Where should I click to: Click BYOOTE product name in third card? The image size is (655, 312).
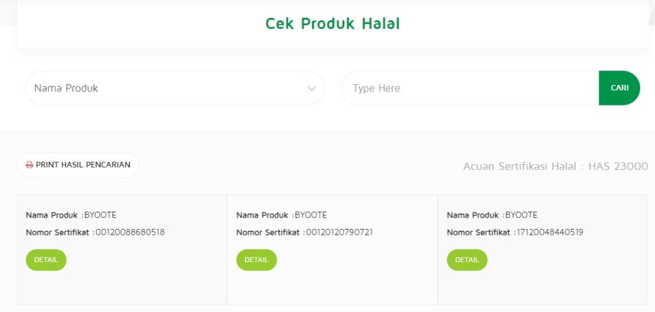pos(521,215)
